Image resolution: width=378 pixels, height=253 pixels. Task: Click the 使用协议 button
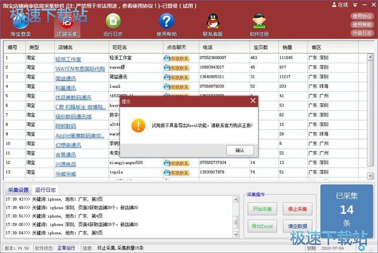(362, 16)
